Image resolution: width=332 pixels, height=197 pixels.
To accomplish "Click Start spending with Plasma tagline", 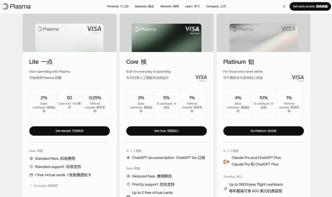I will (x=49, y=72).
